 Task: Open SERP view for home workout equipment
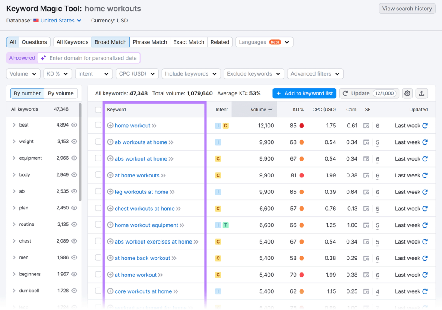pos(366,225)
